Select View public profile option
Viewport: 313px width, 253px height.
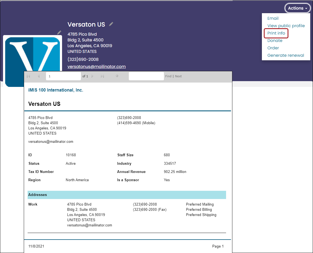pos(286,25)
